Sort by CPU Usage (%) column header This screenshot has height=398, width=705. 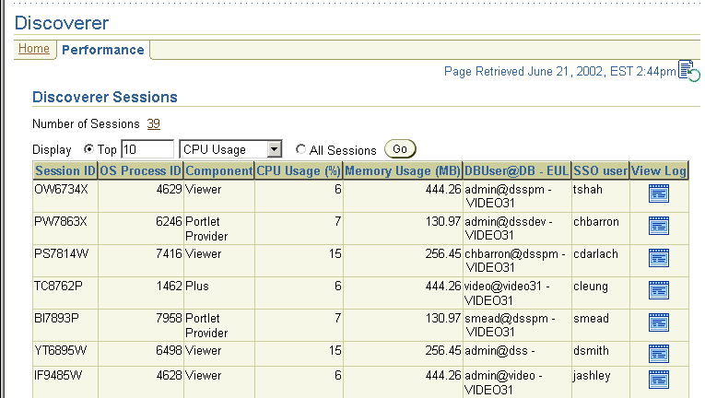click(x=299, y=170)
